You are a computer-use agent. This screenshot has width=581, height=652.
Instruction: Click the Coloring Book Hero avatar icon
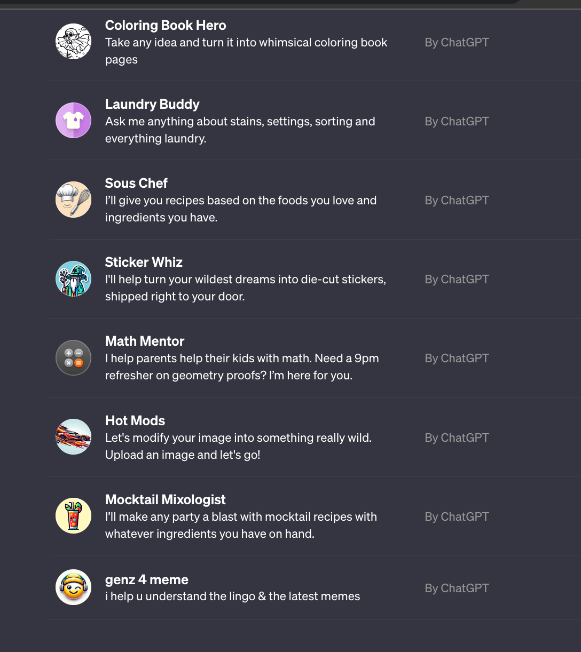point(74,41)
